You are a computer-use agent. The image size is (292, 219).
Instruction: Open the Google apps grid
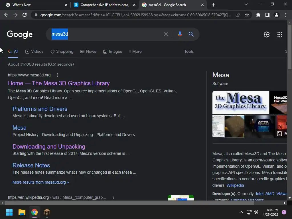coord(280,35)
